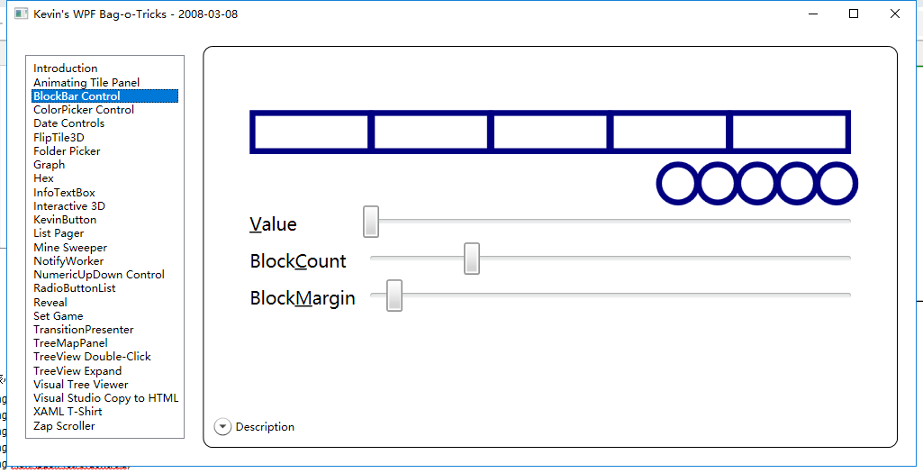Select ColorPicker Control from list
This screenshot has height=473, width=923.
pyautogui.click(x=84, y=110)
